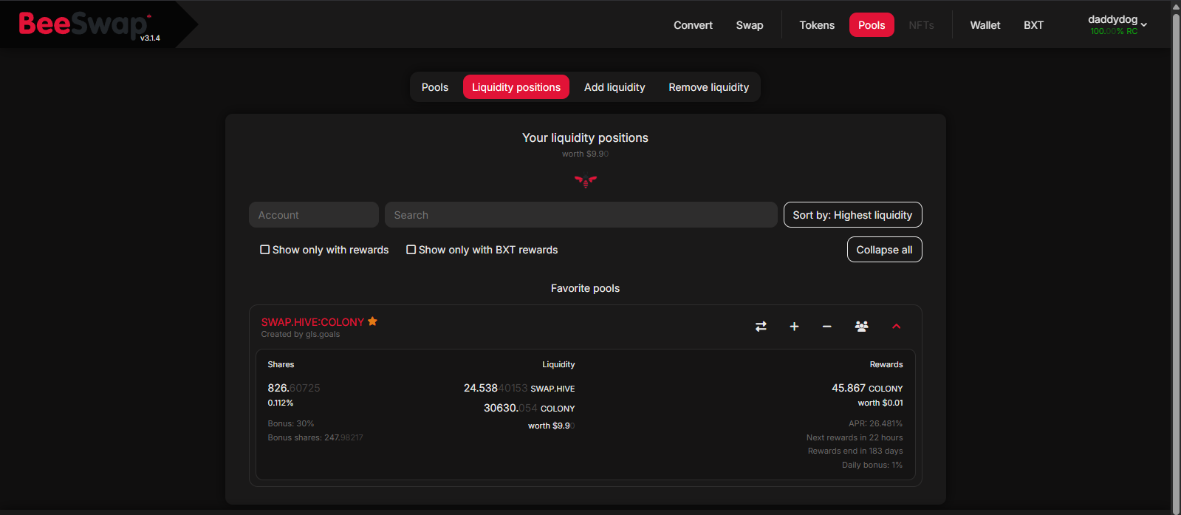Open Sort by: Highest liquidity selector
Viewport: 1181px width, 515px height.
click(x=852, y=215)
